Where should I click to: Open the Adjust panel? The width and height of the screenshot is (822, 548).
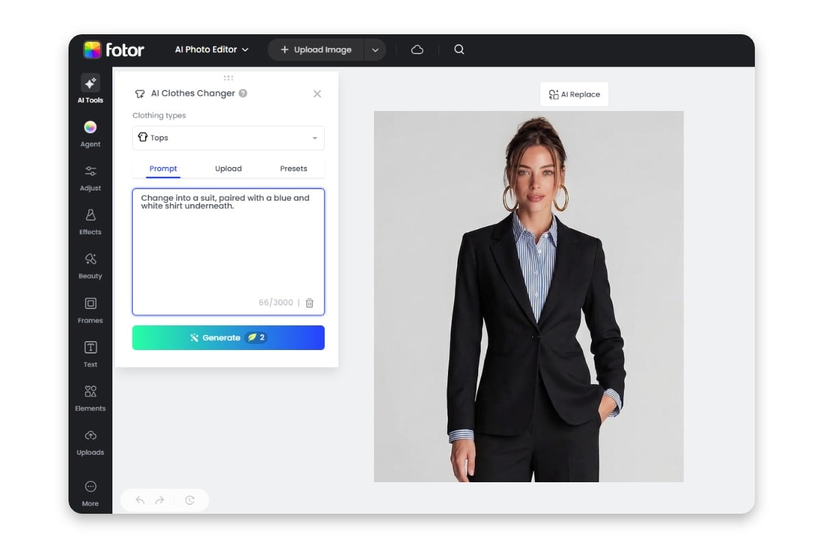(x=90, y=178)
